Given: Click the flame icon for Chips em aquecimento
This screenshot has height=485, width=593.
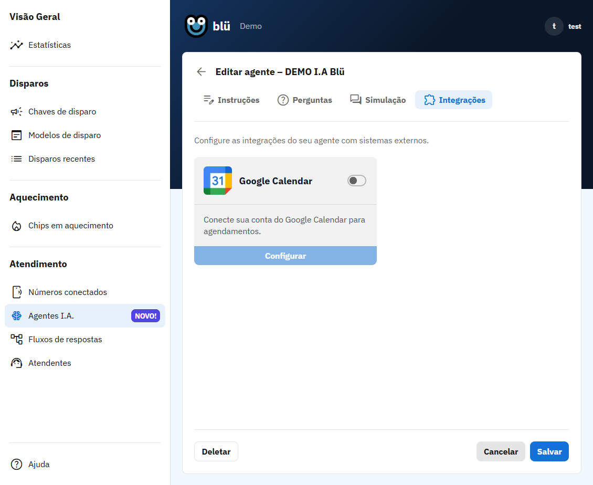Looking at the screenshot, I should [16, 226].
